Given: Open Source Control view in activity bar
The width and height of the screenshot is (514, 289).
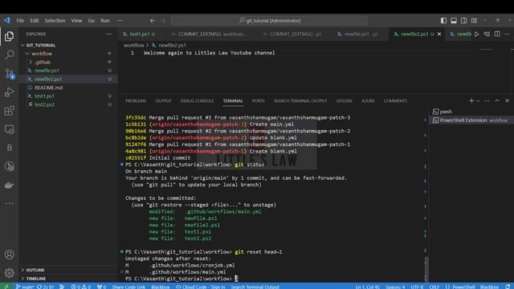Looking at the screenshot, I should click(9, 73).
